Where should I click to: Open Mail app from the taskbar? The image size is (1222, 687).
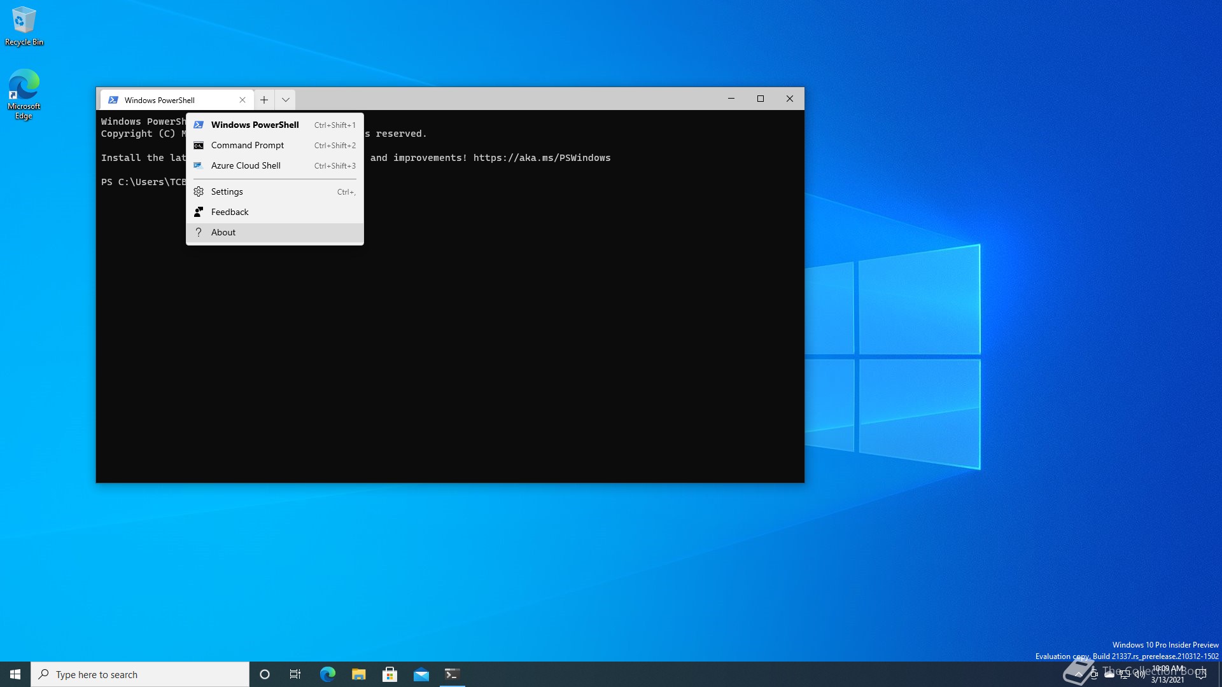[x=421, y=674]
